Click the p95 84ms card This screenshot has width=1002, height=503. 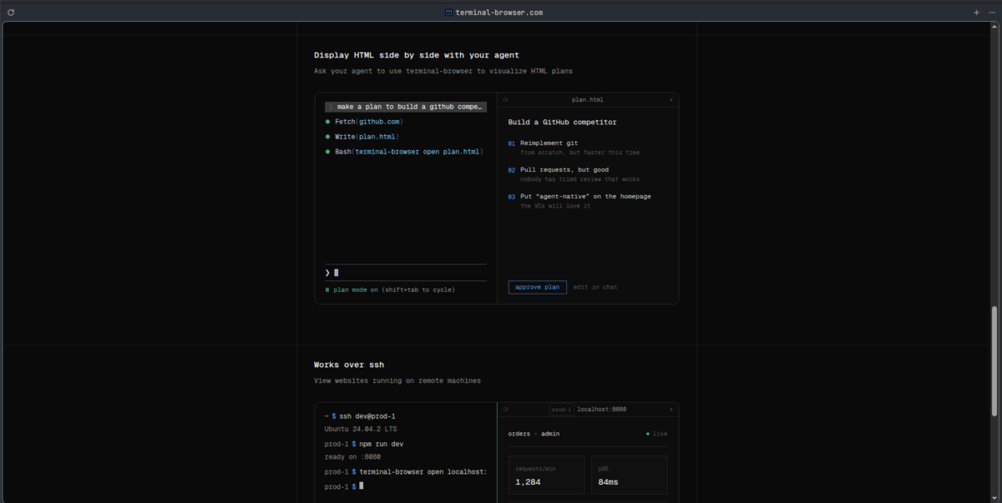coord(629,475)
